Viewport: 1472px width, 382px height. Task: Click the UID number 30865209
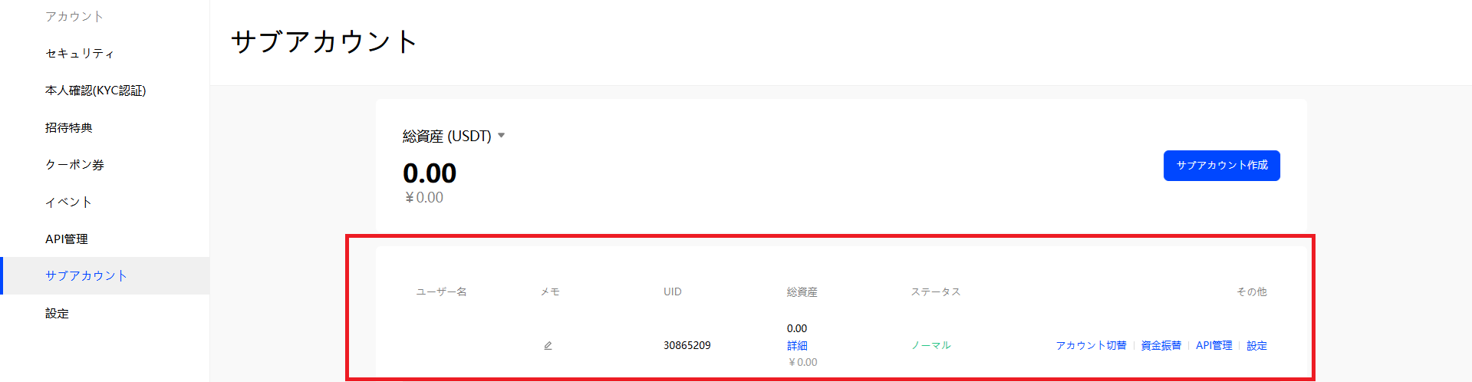[x=687, y=346]
